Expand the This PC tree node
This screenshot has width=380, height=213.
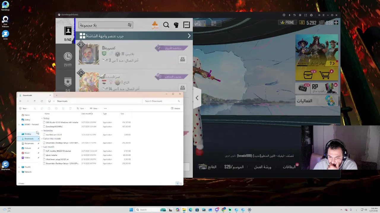[19, 167]
